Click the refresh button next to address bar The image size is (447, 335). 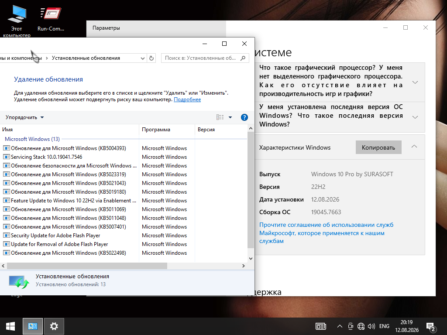pyautogui.click(x=151, y=58)
